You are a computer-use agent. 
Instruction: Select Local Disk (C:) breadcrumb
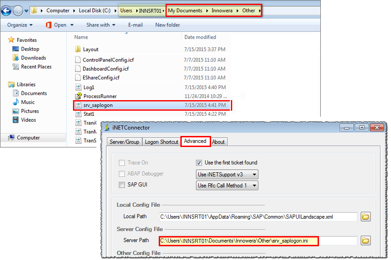pyautogui.click(x=95, y=11)
